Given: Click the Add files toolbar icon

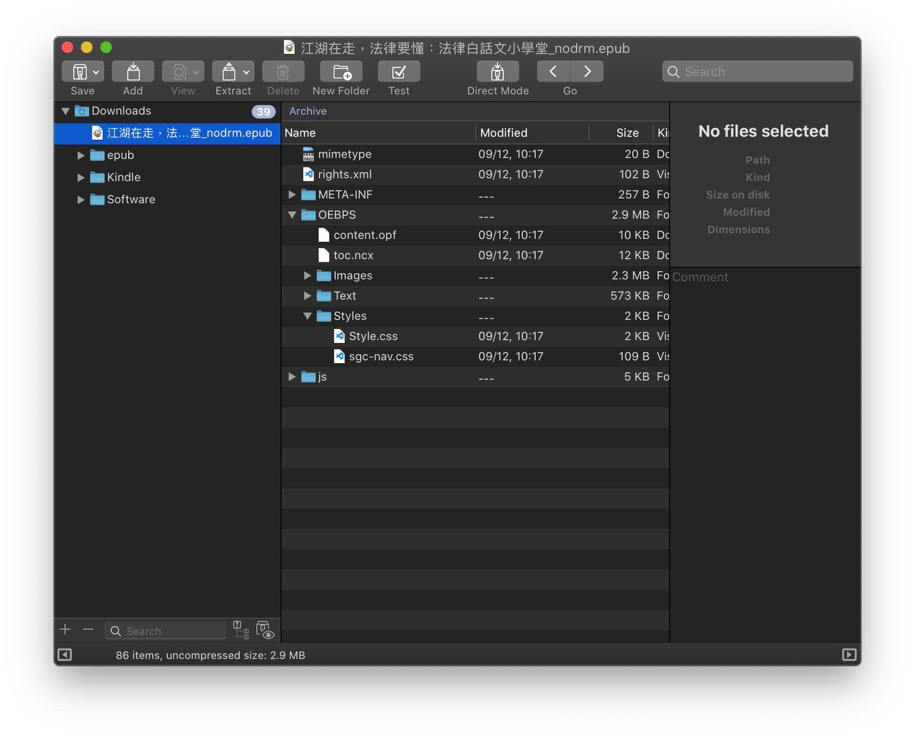Looking at the screenshot, I should (x=133, y=72).
